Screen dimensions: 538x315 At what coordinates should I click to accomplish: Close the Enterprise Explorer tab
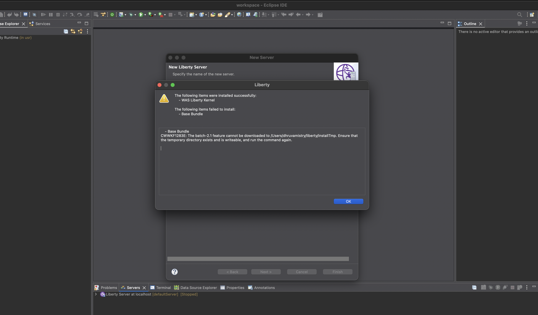click(24, 24)
